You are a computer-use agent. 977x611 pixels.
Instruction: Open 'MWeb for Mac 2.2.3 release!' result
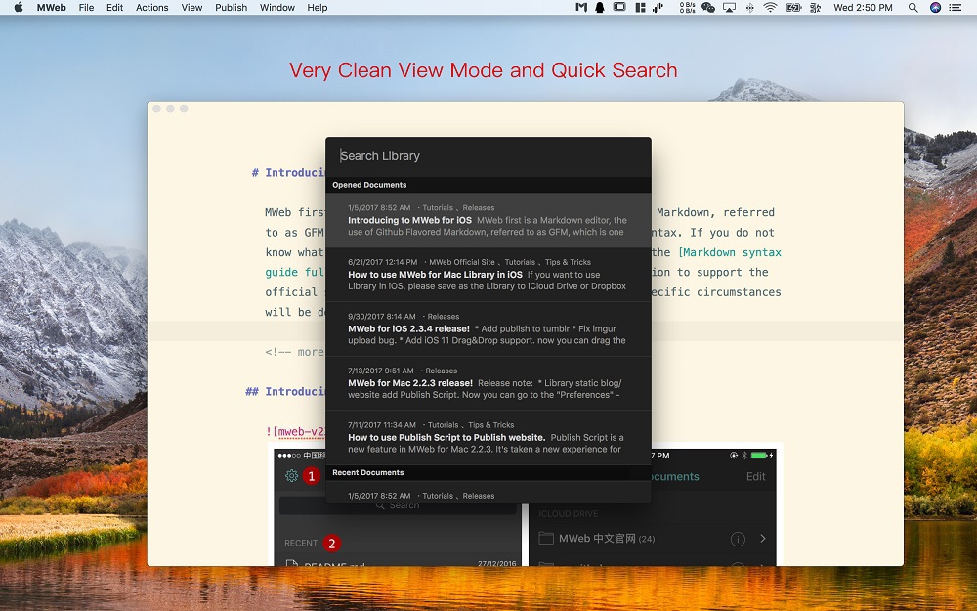488,383
